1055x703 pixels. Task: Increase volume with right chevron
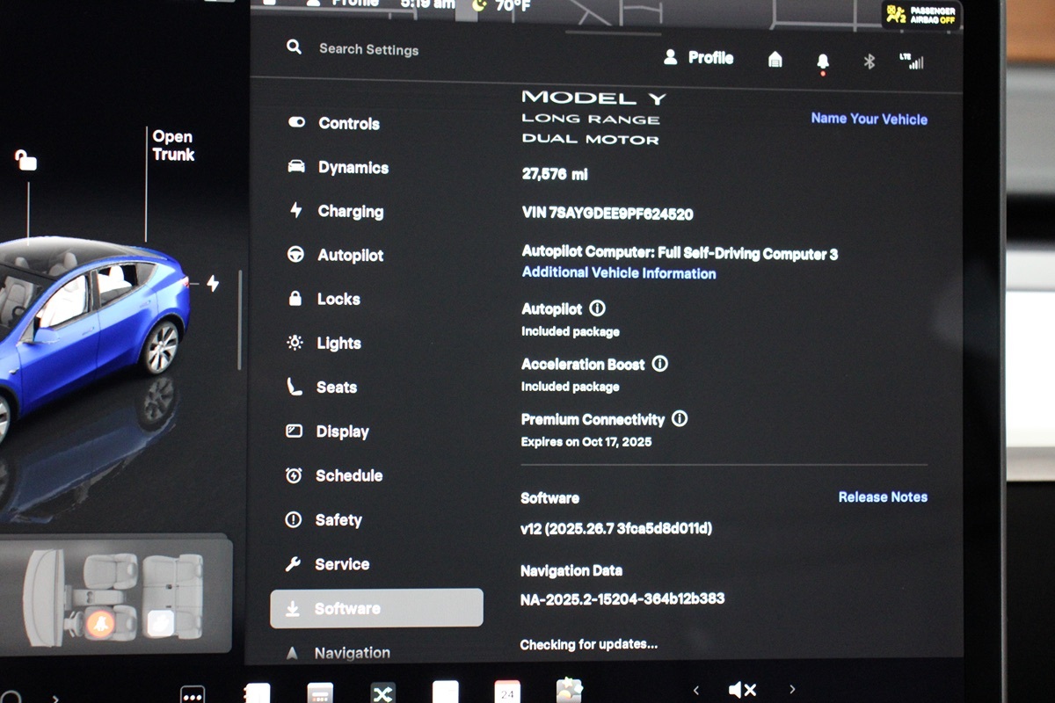pyautogui.click(x=792, y=690)
